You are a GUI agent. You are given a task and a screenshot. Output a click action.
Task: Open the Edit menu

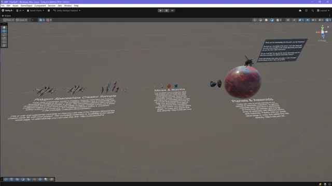point(8,6)
